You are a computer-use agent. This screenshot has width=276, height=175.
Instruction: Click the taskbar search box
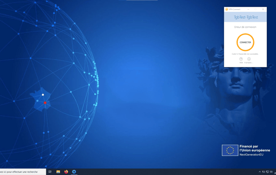tap(22, 172)
